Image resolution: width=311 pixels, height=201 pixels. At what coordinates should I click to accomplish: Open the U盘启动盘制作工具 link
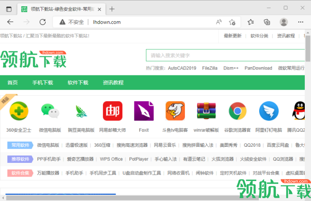142,173
